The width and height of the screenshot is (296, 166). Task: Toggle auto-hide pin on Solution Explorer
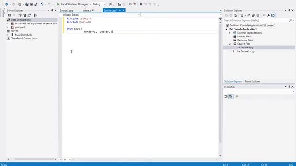click(289, 10)
